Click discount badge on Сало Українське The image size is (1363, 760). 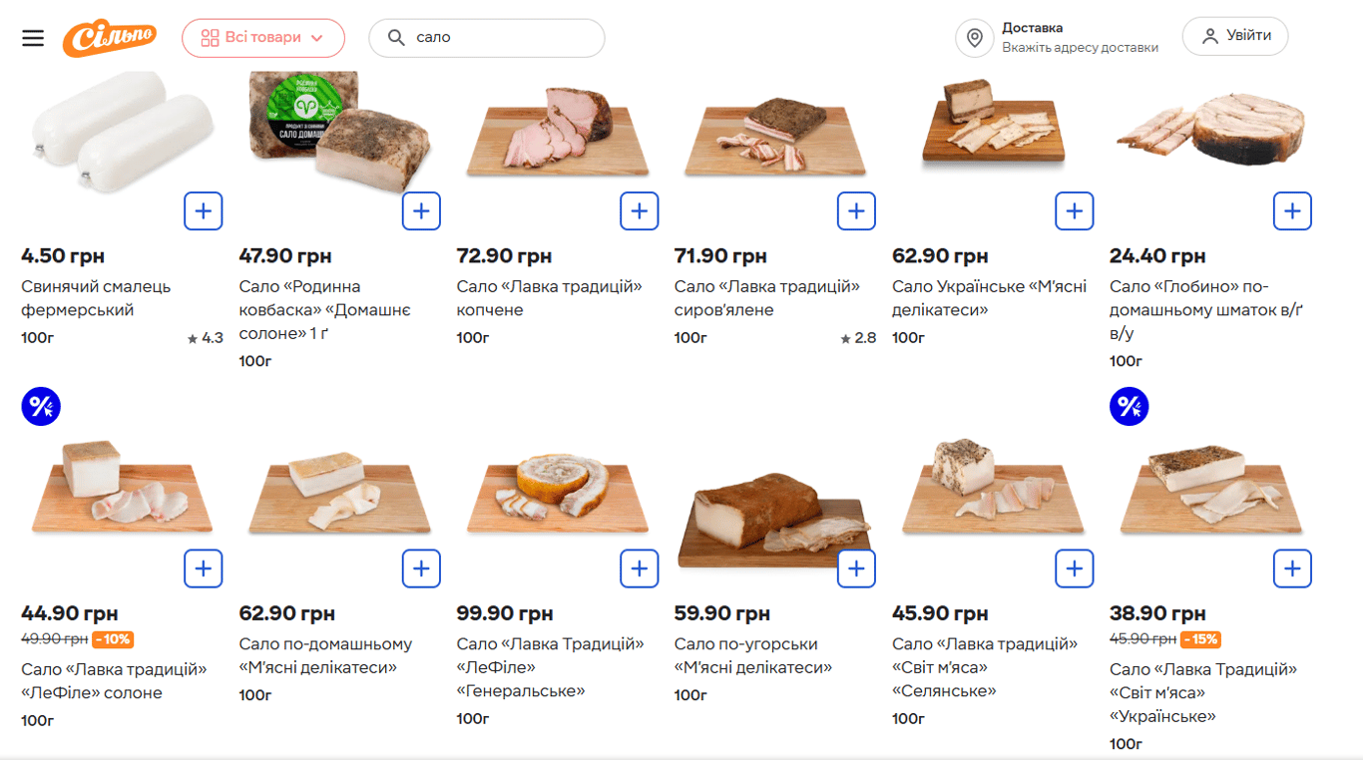click(1129, 407)
